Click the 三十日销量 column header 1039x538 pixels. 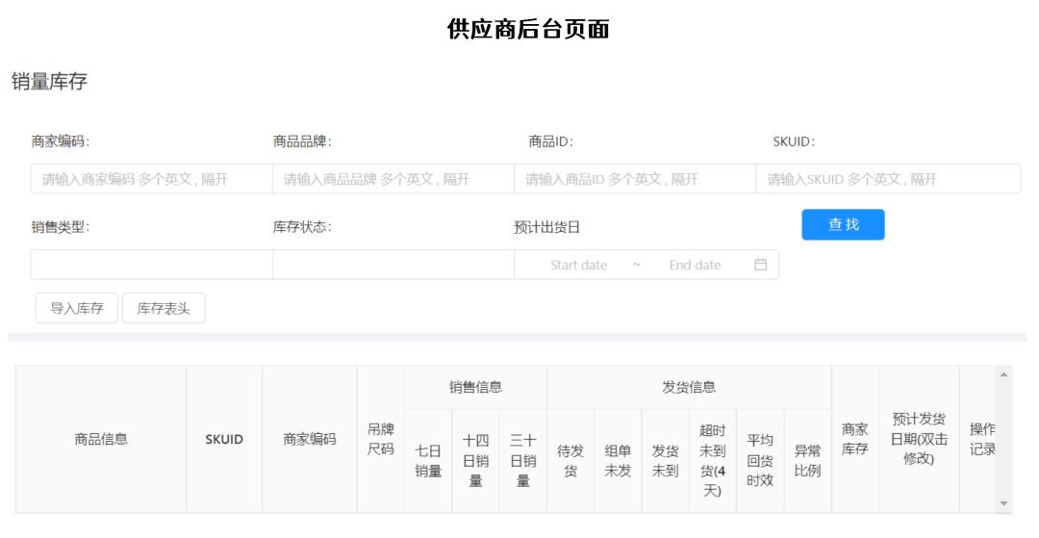[522, 460]
